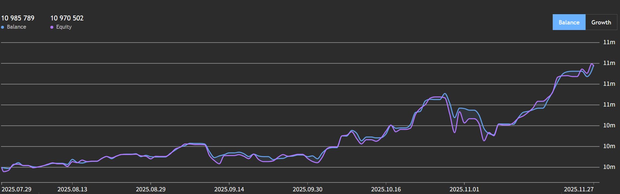The width and height of the screenshot is (620, 194).
Task: Select the 2025.08.13 date label
Action: pos(72,189)
